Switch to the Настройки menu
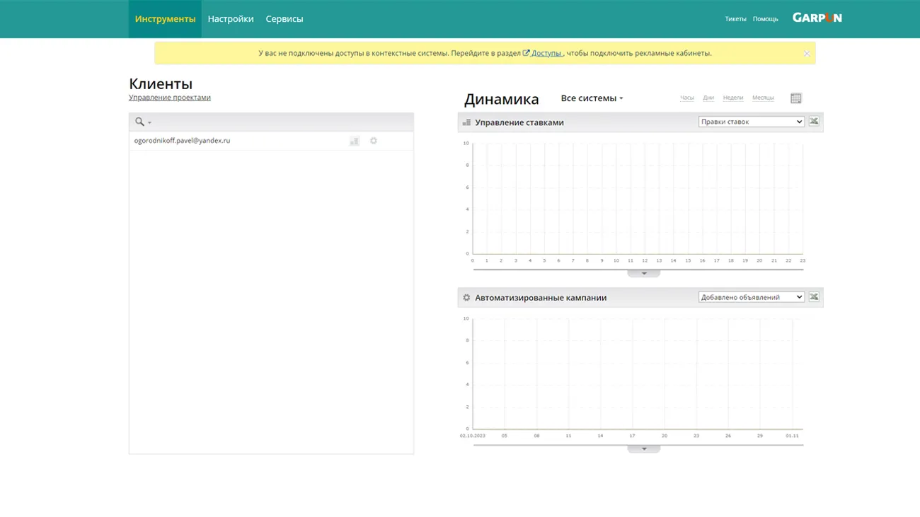Image resolution: width=920 pixels, height=517 pixels. pos(231,19)
